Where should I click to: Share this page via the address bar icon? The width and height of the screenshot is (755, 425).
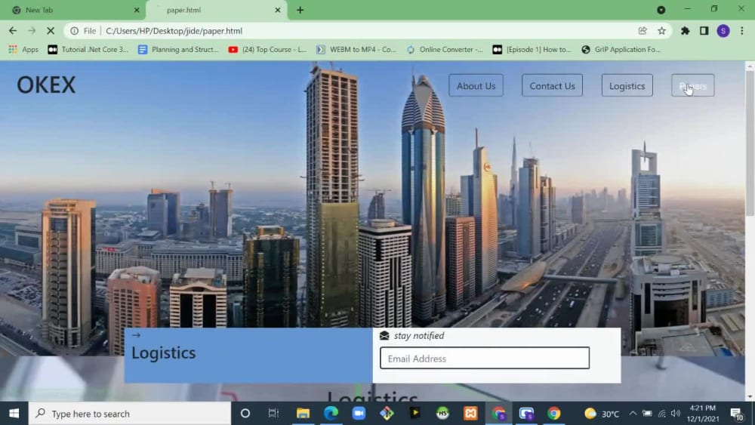643,31
